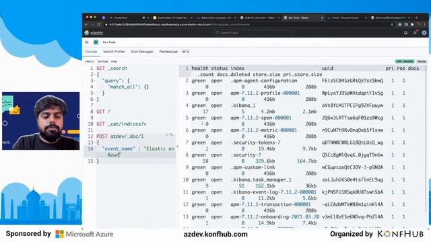Image resolution: width=431 pixels, height=242 pixels.
Task: Open the Grok Debugger tab
Action: click(142, 52)
